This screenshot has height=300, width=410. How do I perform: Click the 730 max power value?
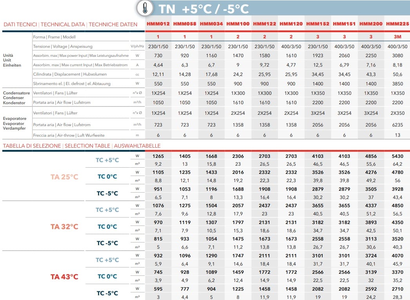click(158, 56)
